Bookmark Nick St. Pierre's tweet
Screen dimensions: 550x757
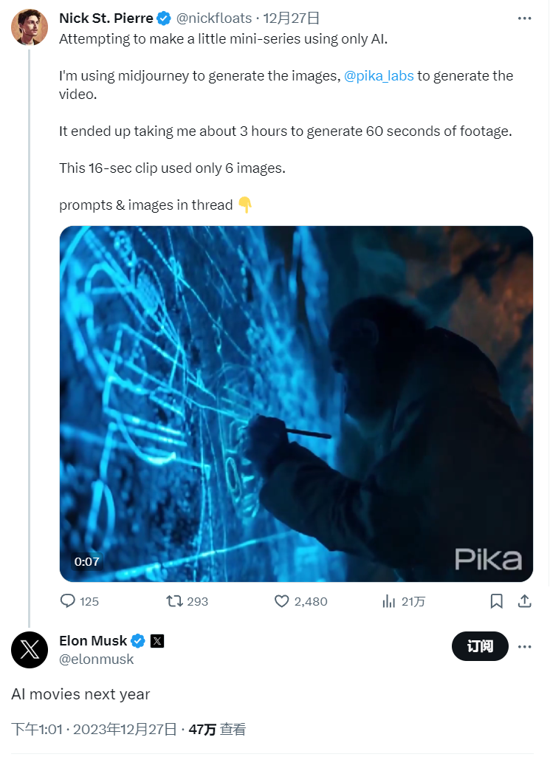click(x=497, y=601)
